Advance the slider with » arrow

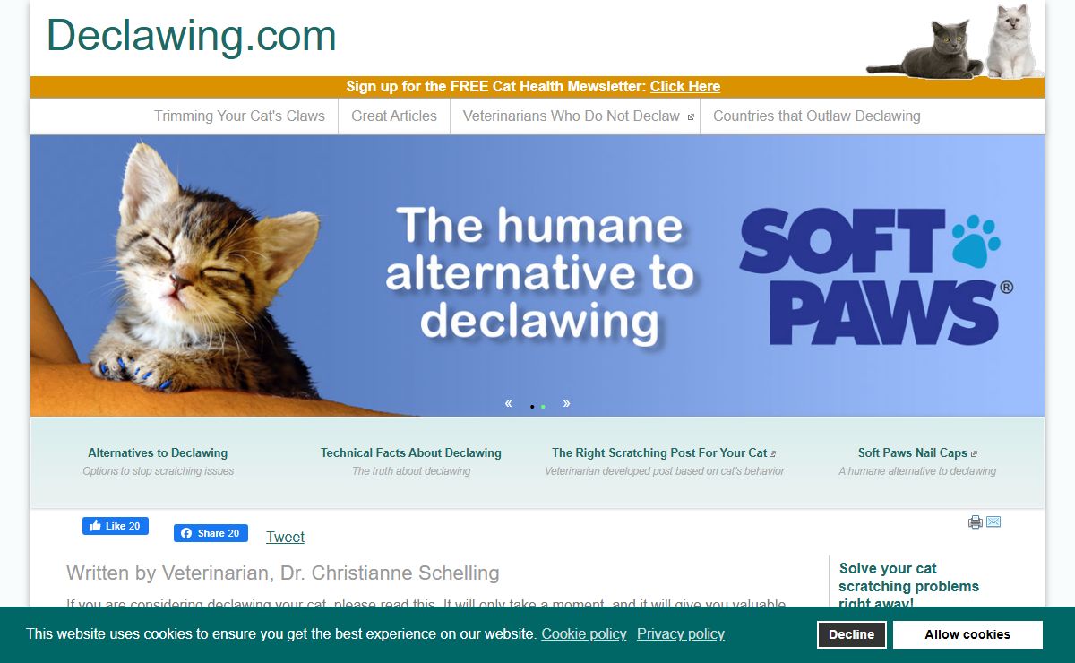566,403
